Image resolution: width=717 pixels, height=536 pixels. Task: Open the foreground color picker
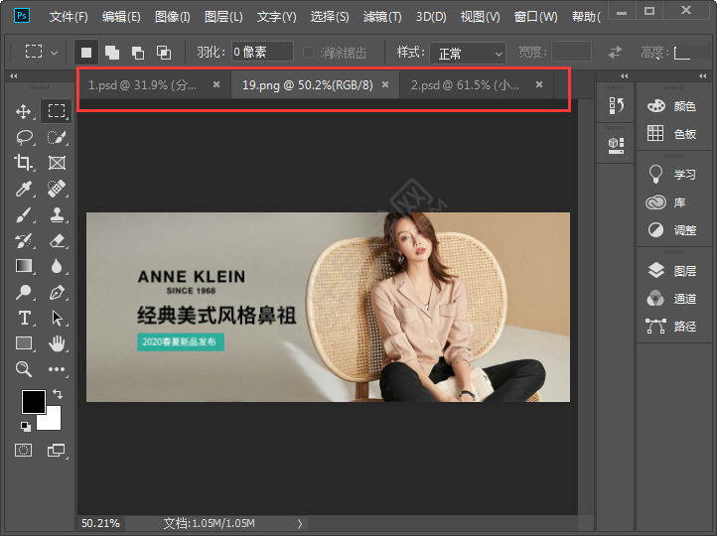(34, 401)
